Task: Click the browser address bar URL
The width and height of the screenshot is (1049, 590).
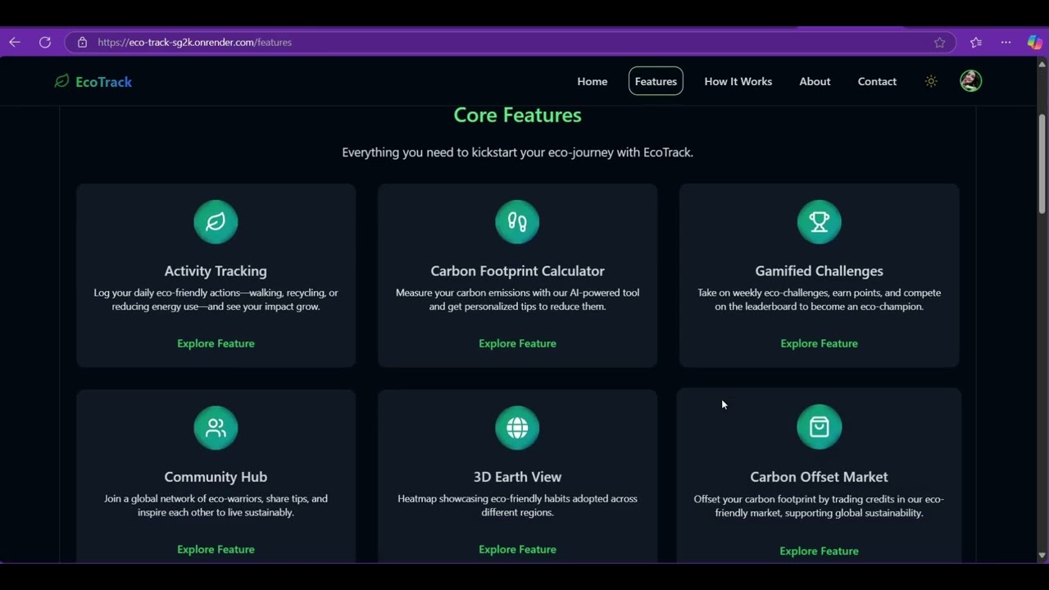Action: pos(194,42)
